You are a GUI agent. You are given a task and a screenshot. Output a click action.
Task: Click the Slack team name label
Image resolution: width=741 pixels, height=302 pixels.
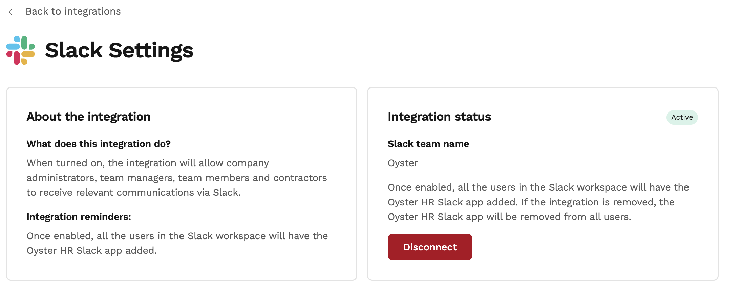[x=428, y=144]
